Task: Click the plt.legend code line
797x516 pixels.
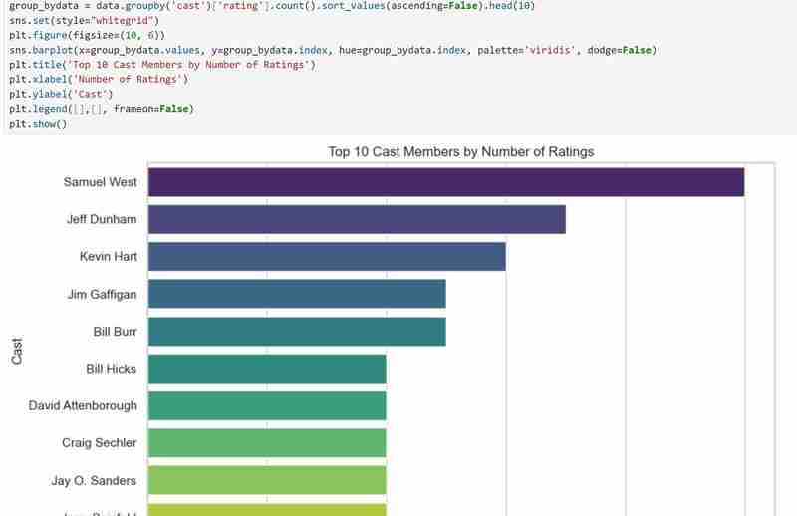Action: [102, 109]
